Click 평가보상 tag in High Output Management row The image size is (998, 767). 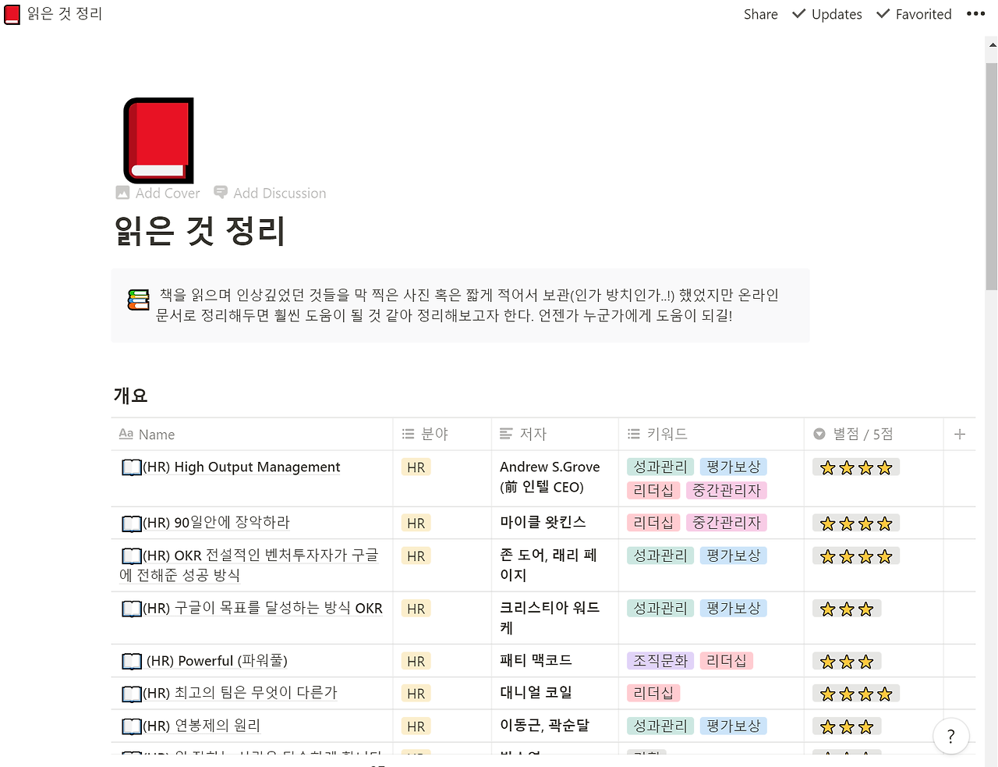click(734, 467)
